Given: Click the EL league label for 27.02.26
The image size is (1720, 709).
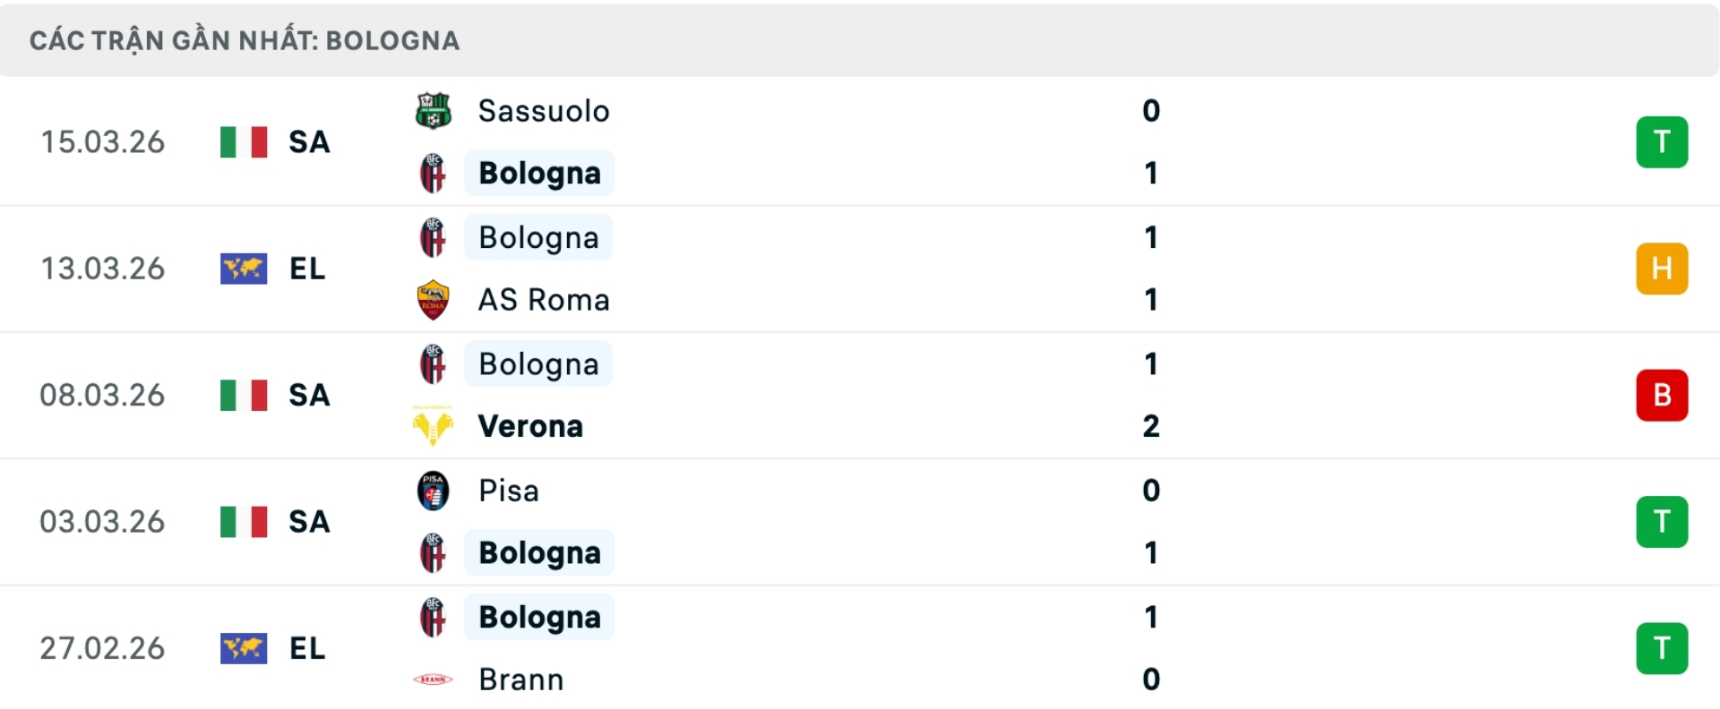Looking at the screenshot, I should coord(307,648).
